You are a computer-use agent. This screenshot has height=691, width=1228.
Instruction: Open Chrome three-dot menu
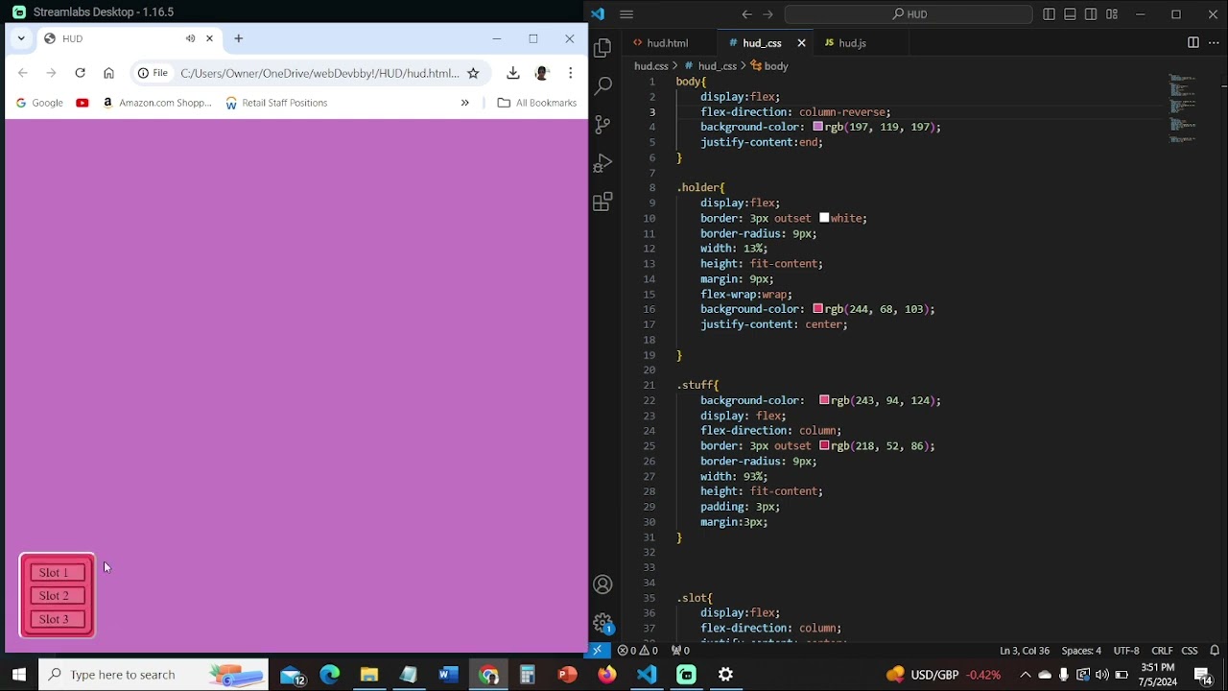(x=570, y=73)
